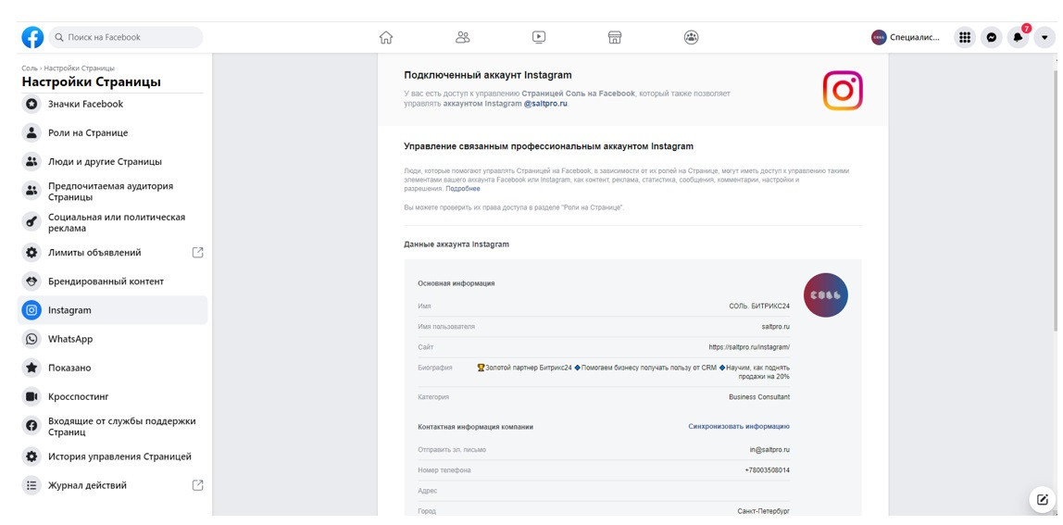Click external link icon beside Журнал действий
The height and width of the screenshot is (525, 1063).
[x=197, y=485]
